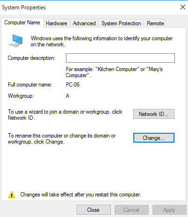Switch to the Remote tab
The image size is (188, 217).
click(x=155, y=23)
